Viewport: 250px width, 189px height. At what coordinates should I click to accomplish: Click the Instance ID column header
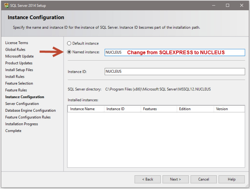click(122, 109)
